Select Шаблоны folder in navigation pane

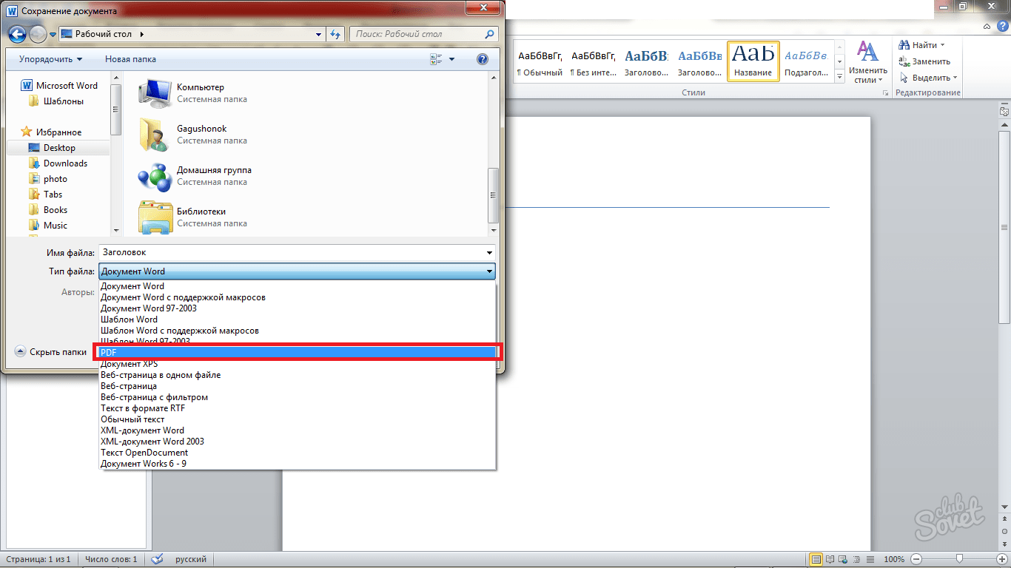pos(56,101)
